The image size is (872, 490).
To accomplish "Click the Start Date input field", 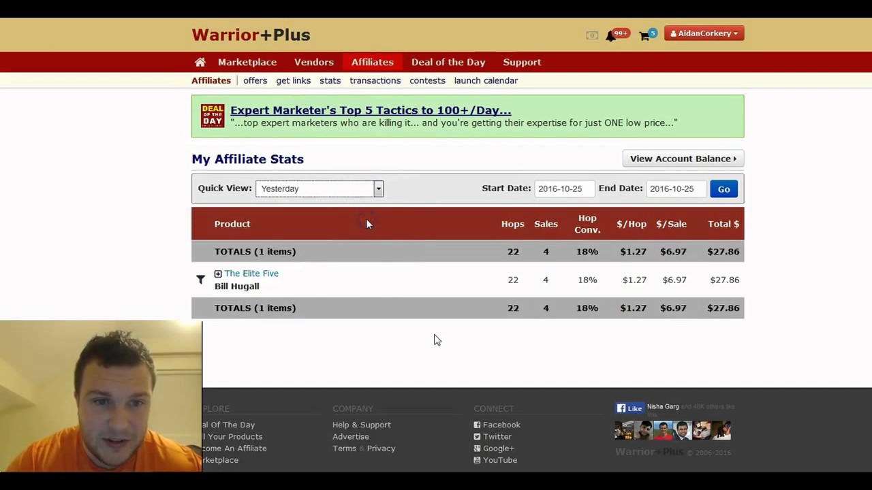I will (x=565, y=189).
